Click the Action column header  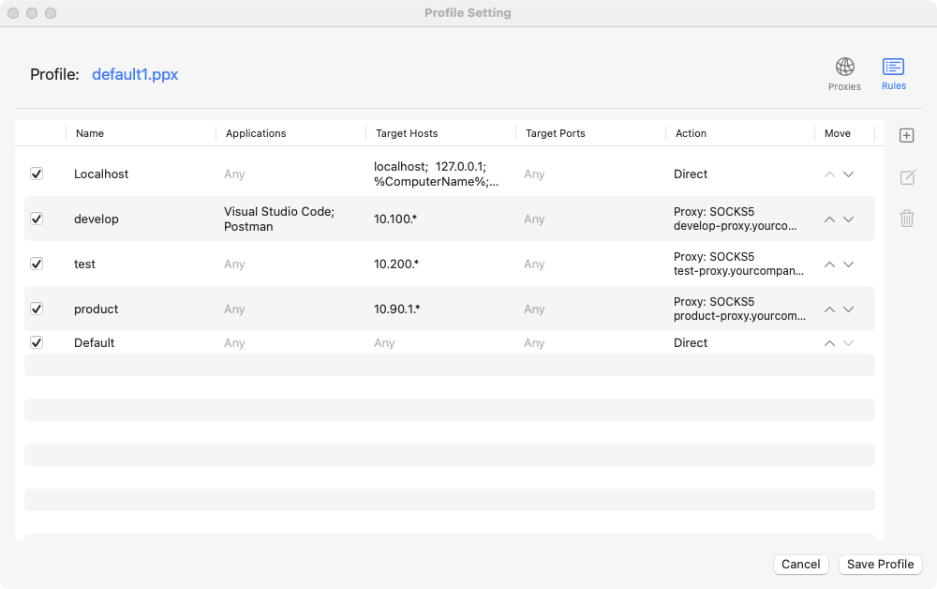pyautogui.click(x=691, y=133)
